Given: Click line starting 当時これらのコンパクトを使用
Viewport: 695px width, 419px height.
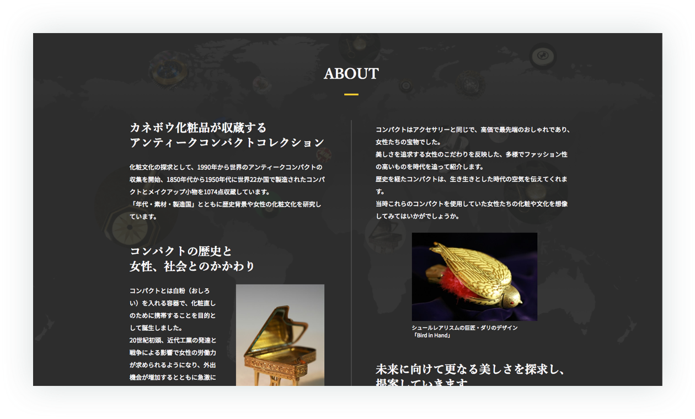Looking at the screenshot, I should point(472,204).
